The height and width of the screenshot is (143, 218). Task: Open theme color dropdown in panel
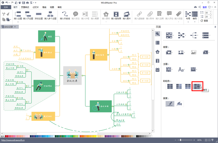tap(194, 69)
